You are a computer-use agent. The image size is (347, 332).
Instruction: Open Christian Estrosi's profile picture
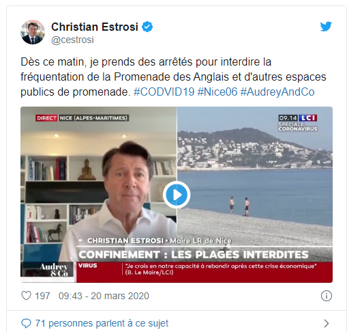(x=33, y=32)
